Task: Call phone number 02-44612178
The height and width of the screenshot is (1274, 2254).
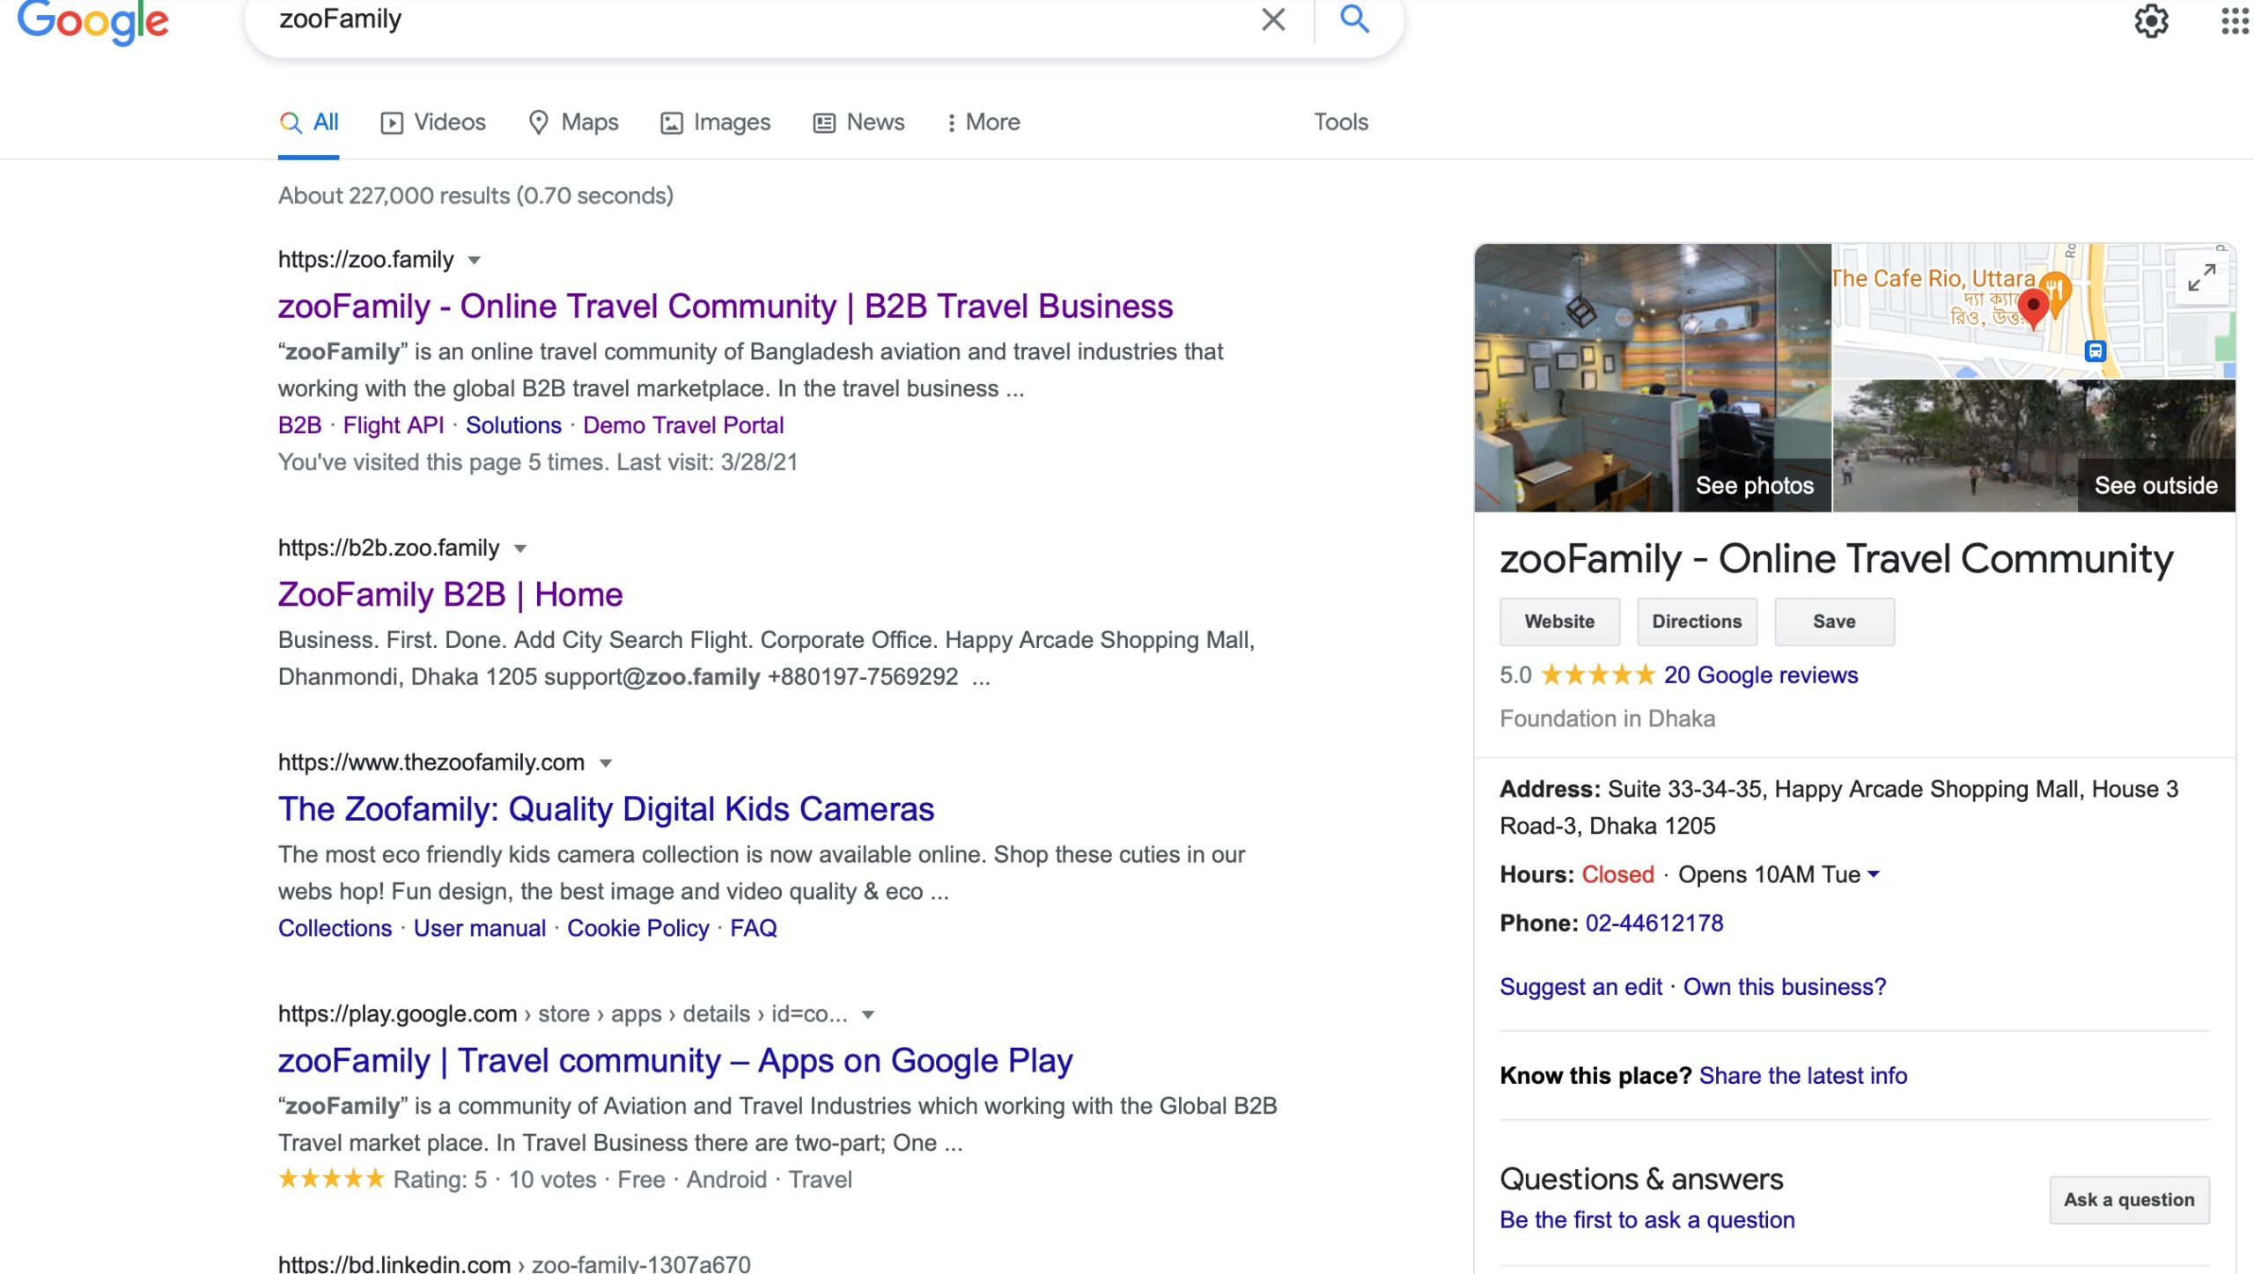Action: [1654, 923]
